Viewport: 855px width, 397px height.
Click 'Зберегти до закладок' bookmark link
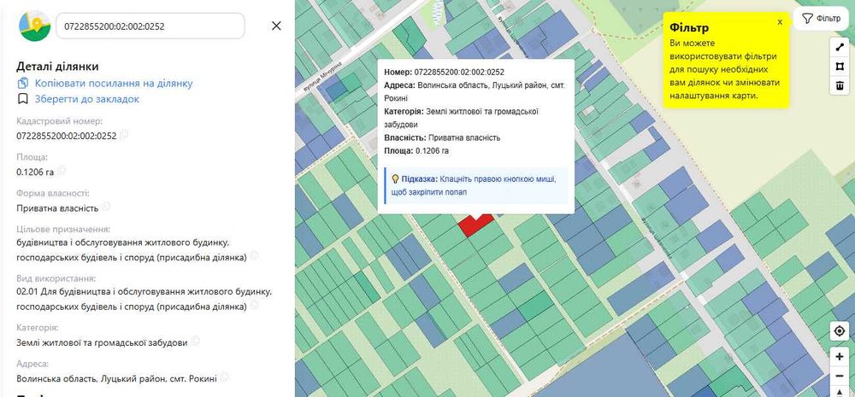86,99
